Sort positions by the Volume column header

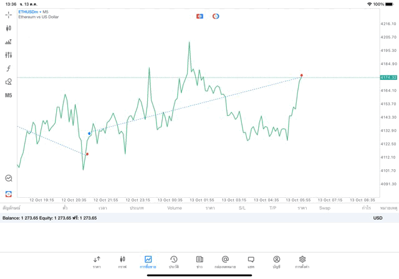coord(175,208)
